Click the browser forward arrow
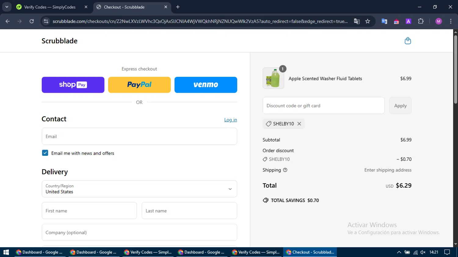The height and width of the screenshot is (257, 458). coord(20,21)
